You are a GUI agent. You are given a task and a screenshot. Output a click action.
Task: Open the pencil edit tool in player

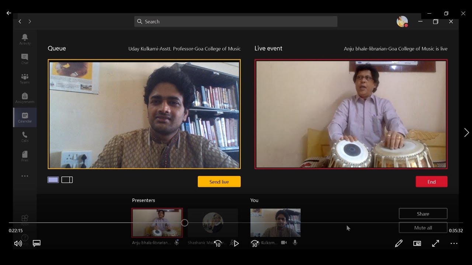click(399, 243)
